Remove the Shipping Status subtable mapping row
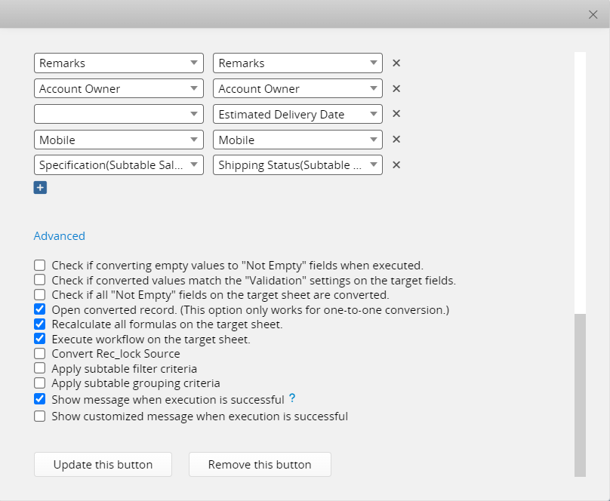The height and width of the screenshot is (501, 610). point(396,165)
